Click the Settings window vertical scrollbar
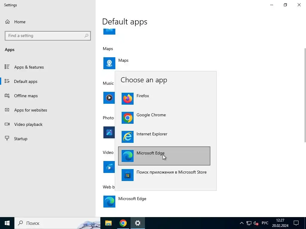This screenshot has width=306, height=229. click(305, 95)
